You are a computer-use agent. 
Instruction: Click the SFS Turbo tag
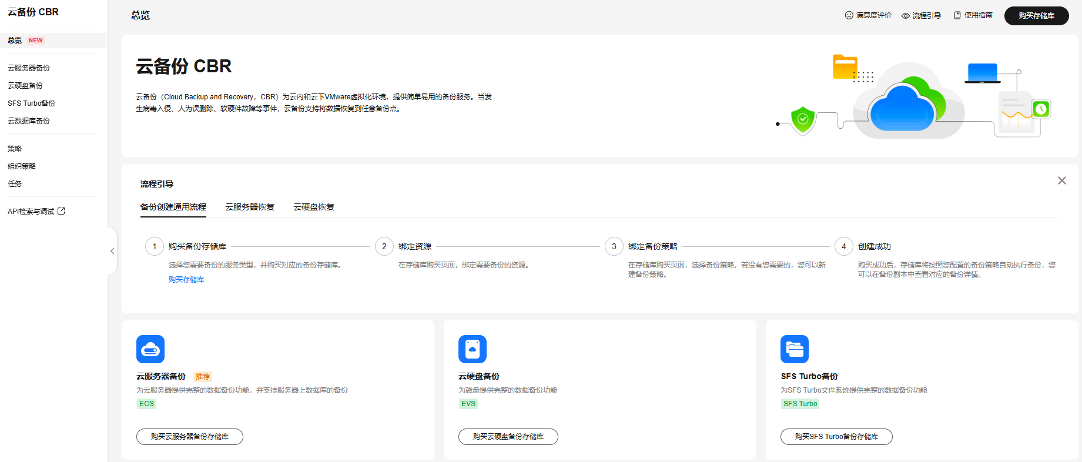(800, 404)
